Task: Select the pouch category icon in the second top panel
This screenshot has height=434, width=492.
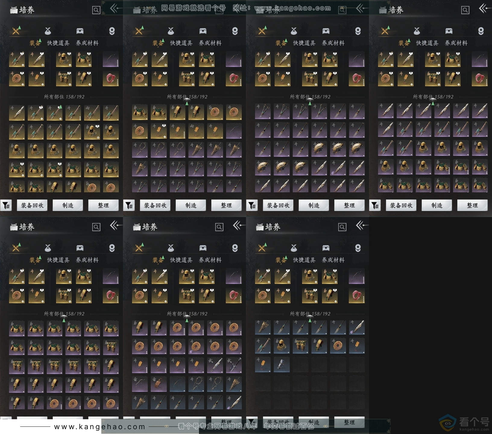Action: pyautogui.click(x=171, y=31)
